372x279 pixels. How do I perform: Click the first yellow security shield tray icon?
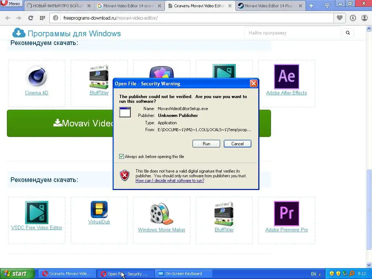pyautogui.click(x=332, y=274)
